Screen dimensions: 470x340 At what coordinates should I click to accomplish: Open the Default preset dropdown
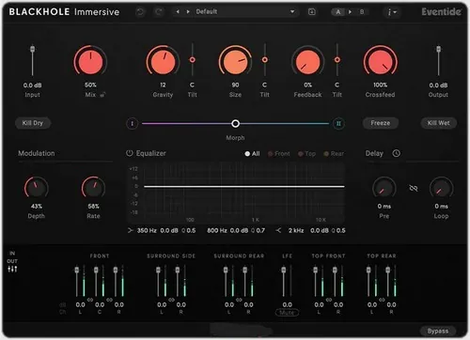coord(245,12)
